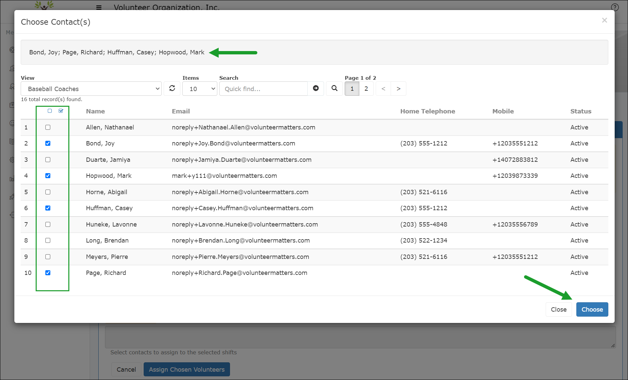Viewport: 628px width, 380px height.
Task: Check the box for Duarte, Jamiya
Action: [48, 160]
